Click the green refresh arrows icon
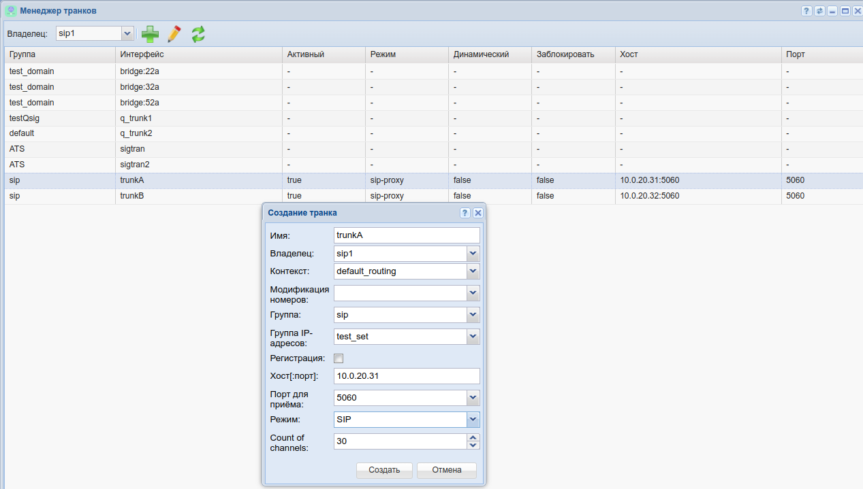The image size is (863, 489). click(x=198, y=34)
